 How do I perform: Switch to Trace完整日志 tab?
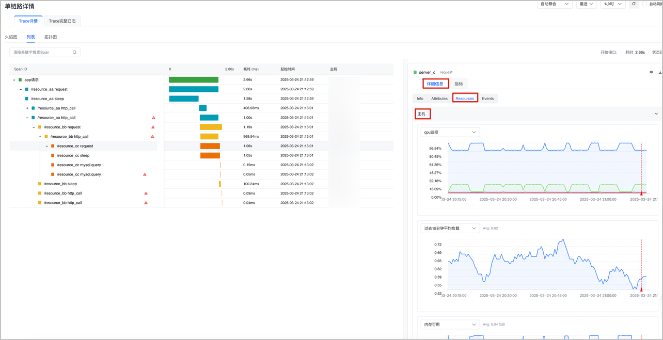click(62, 21)
